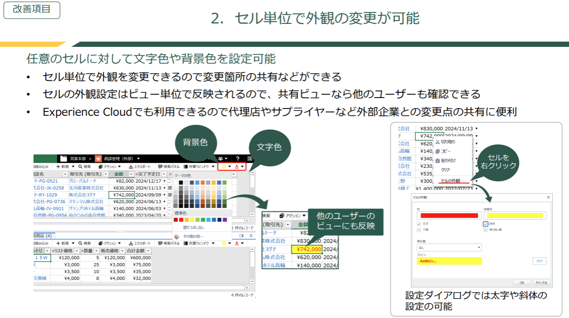Toggle the 太字 checkbox in the dialog
The width and height of the screenshot is (569, 318).
coord(419,224)
